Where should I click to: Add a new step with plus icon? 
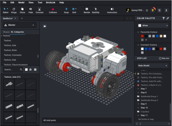[x=169, y=124]
